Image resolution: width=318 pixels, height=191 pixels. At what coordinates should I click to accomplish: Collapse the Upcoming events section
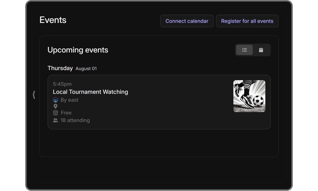click(78, 50)
